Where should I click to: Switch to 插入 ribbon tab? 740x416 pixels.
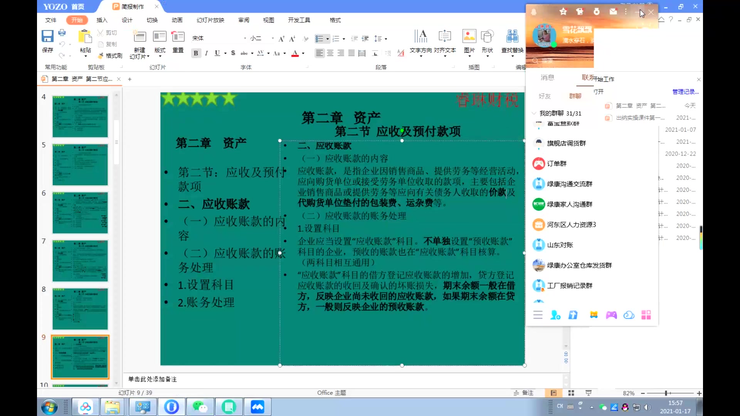[102, 20]
